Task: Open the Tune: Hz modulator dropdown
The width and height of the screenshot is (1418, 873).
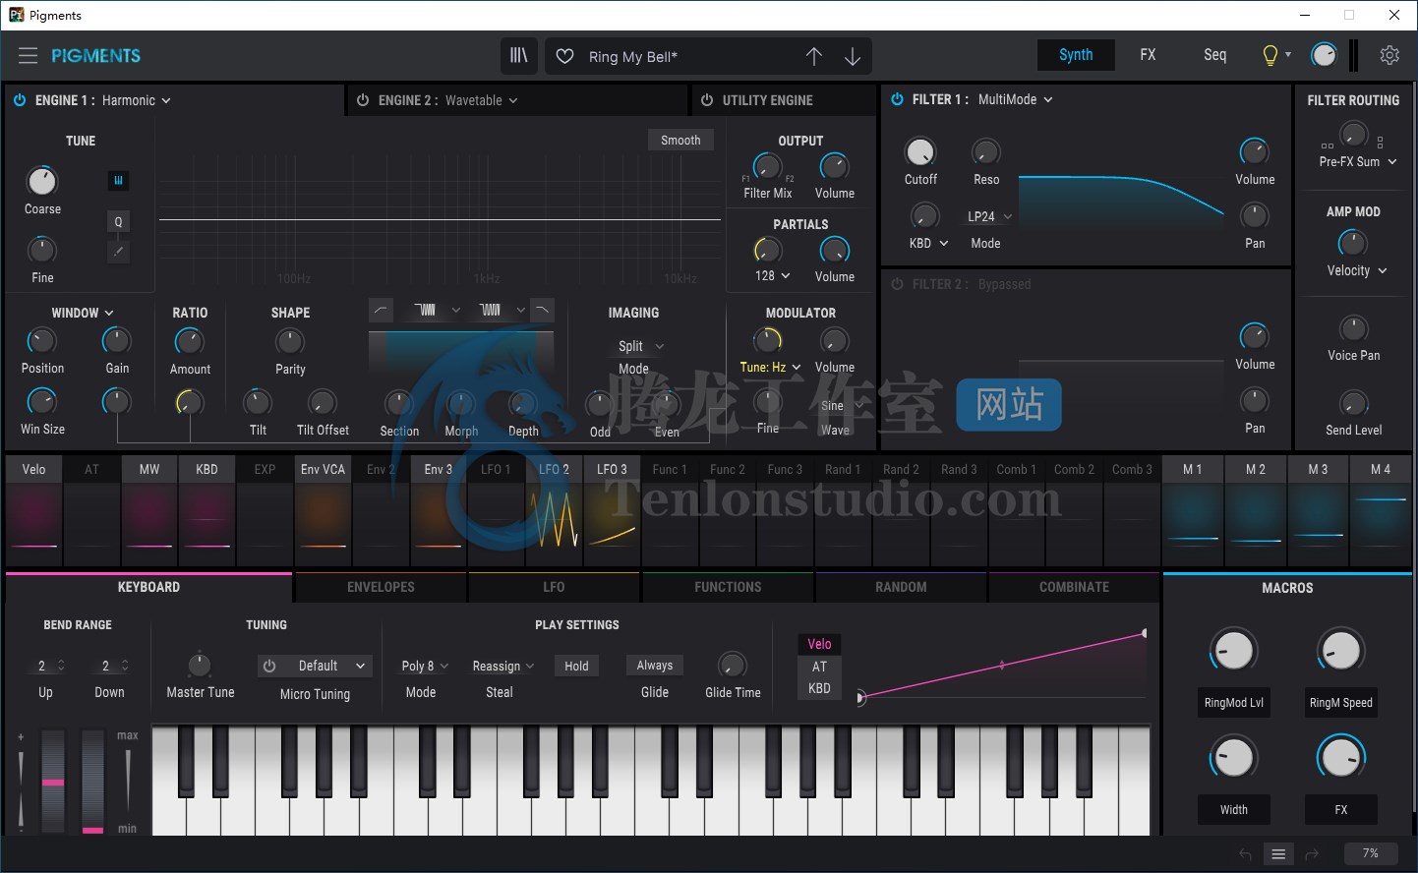Action: point(770,367)
